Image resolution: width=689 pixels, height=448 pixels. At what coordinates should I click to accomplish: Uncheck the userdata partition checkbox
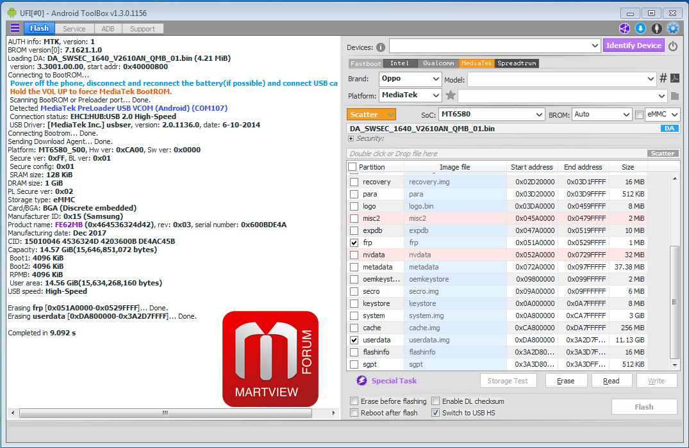(x=354, y=340)
